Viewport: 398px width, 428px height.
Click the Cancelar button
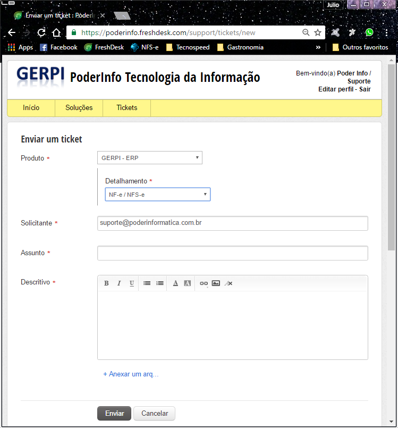click(155, 414)
